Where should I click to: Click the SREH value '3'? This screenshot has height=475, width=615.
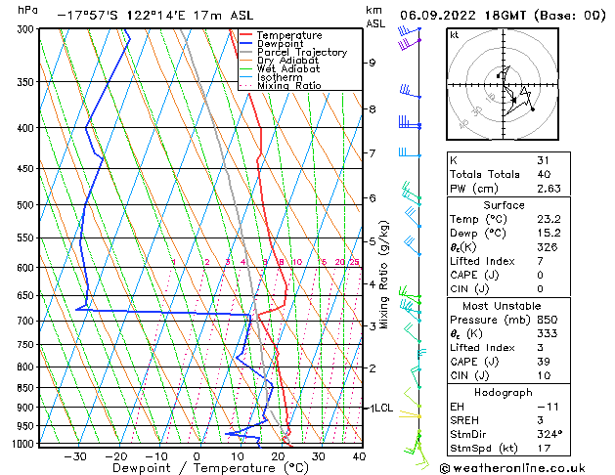pyautogui.click(x=540, y=420)
